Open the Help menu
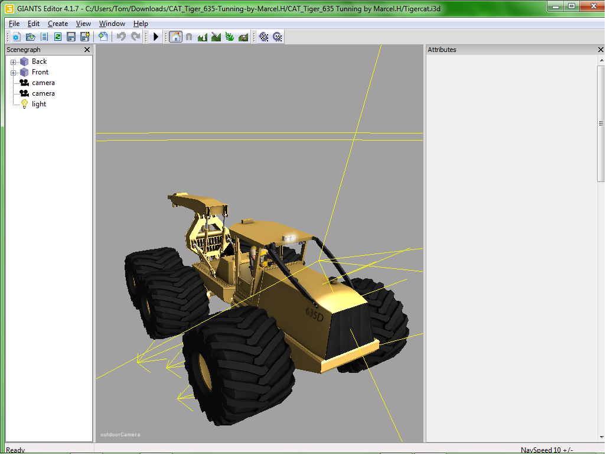This screenshot has width=610, height=455. pos(141,24)
